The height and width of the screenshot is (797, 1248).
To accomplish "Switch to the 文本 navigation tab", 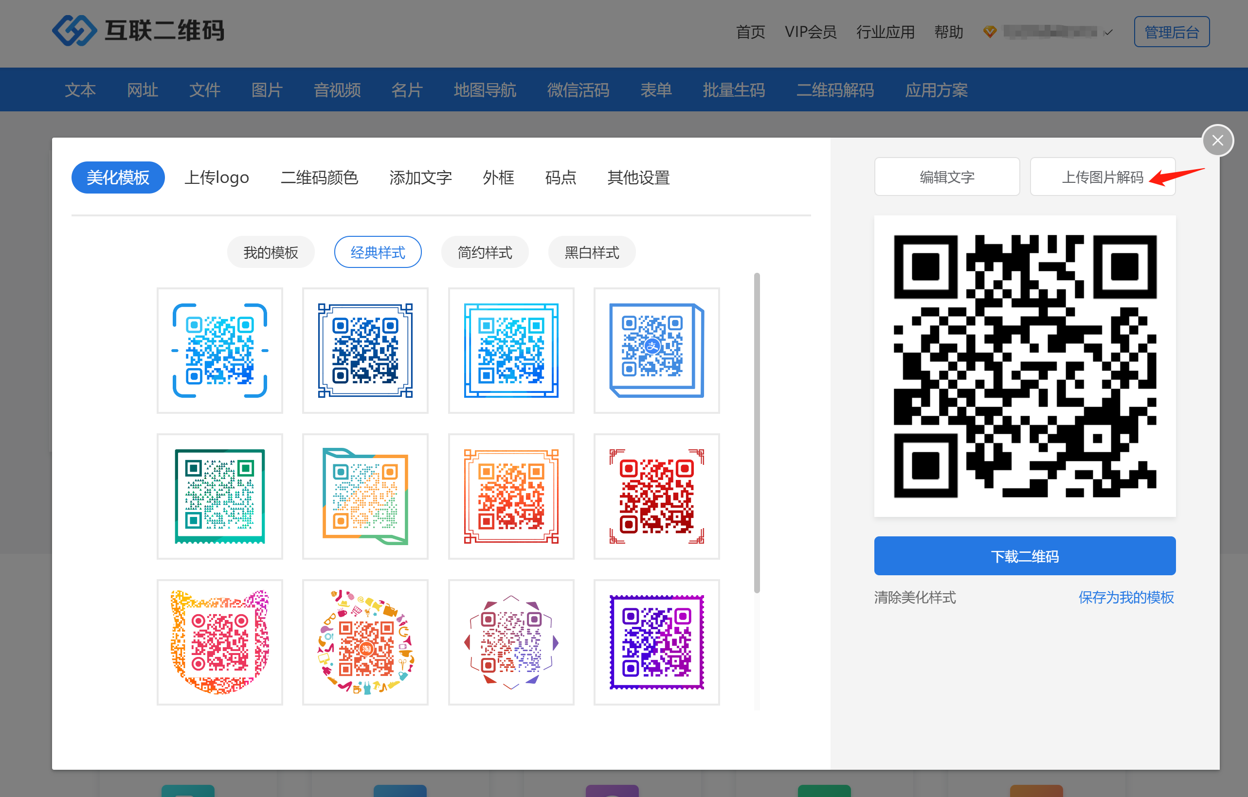I will coord(80,90).
